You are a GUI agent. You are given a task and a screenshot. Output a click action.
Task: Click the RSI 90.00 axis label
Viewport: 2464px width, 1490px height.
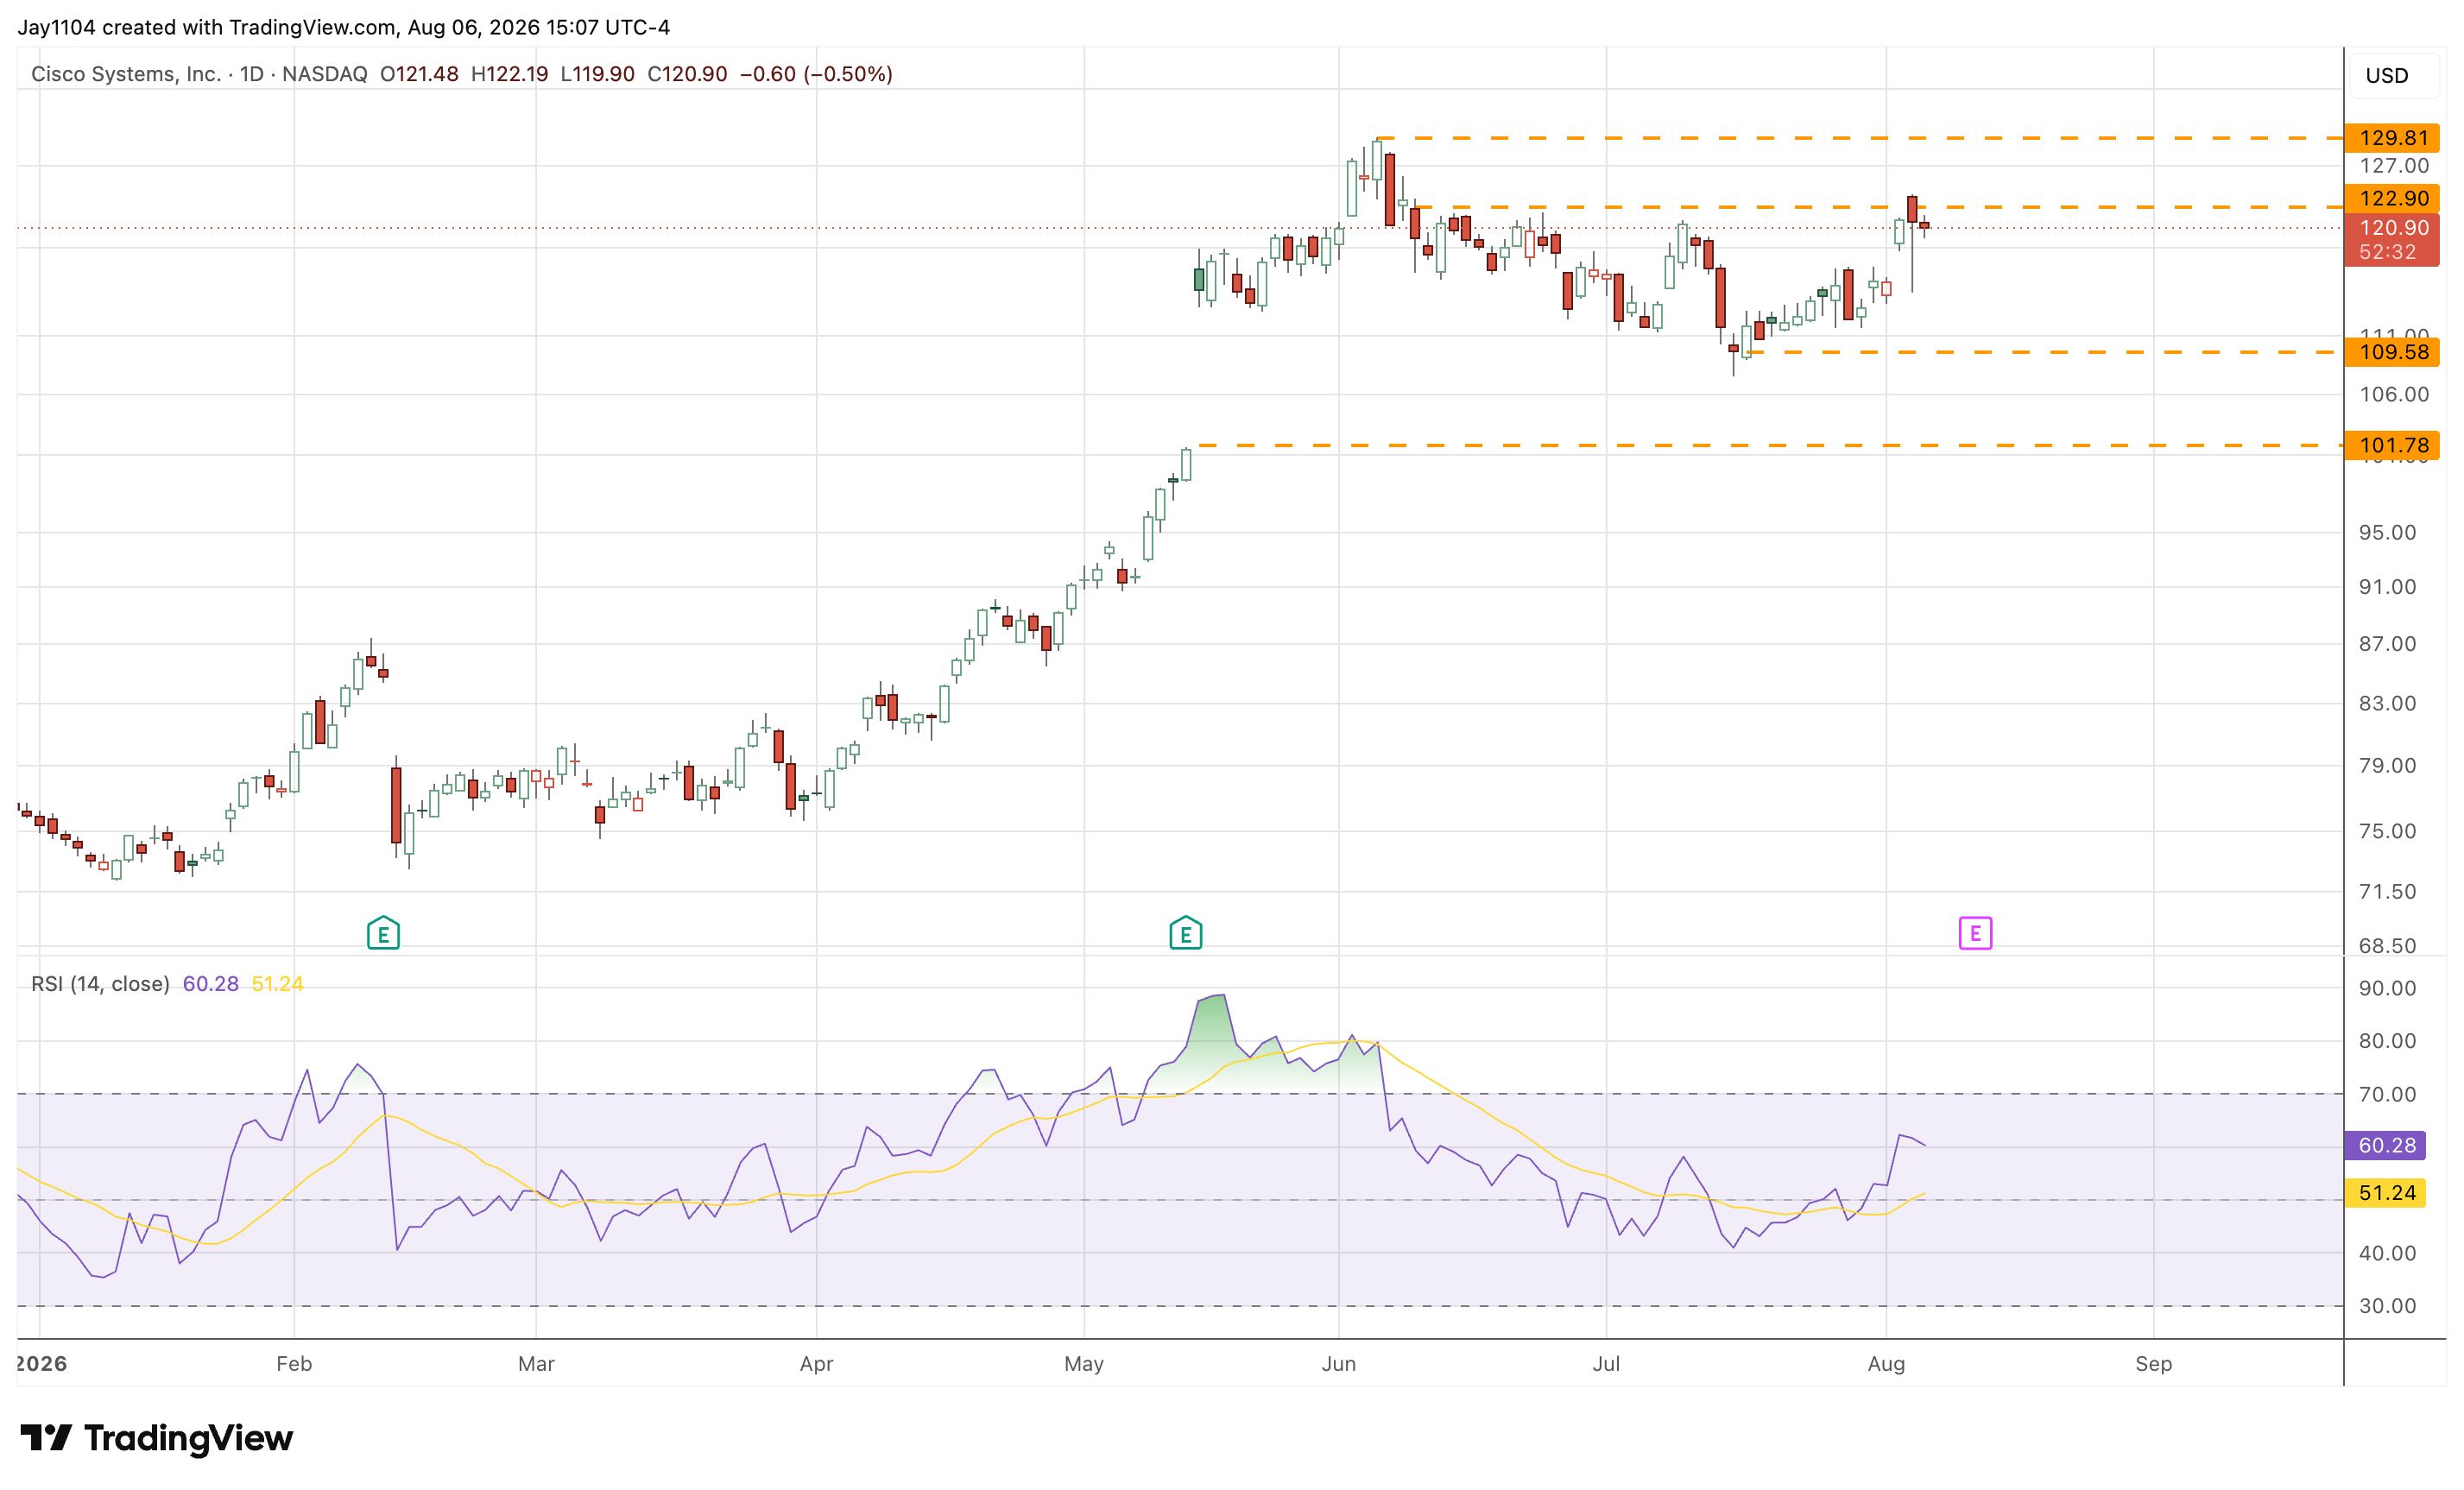[2387, 988]
